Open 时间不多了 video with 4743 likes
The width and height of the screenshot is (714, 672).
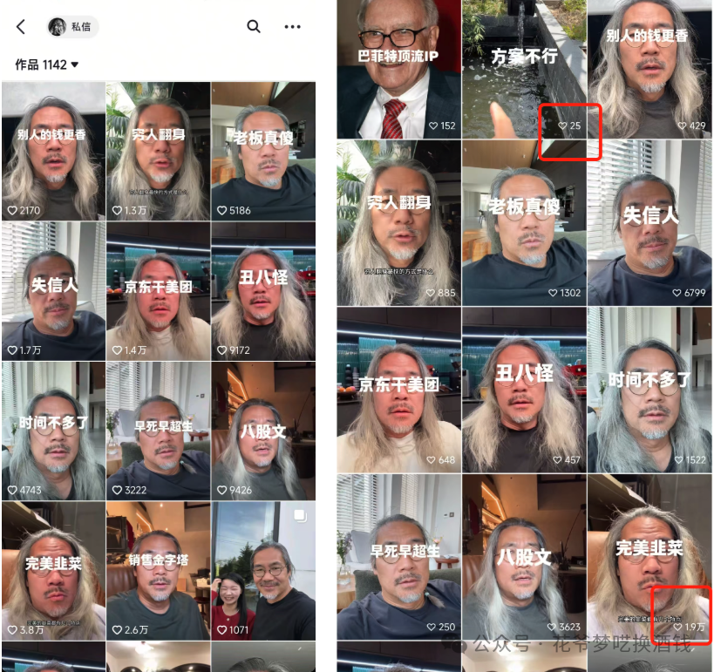pos(53,431)
